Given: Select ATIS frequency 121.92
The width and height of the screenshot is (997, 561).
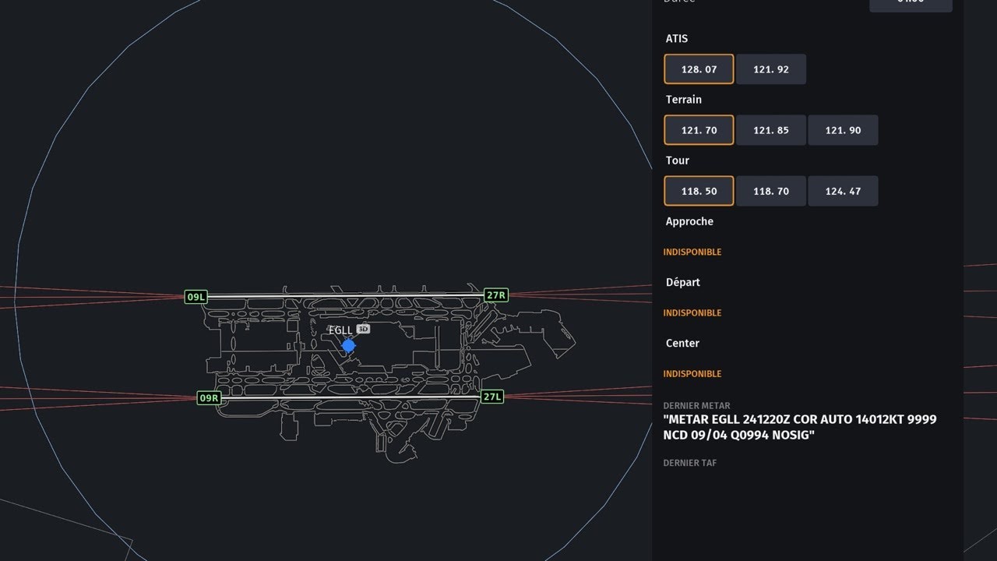Looking at the screenshot, I should pyautogui.click(x=771, y=69).
